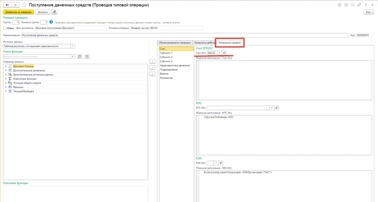Expand the Макросы node

click(6, 87)
